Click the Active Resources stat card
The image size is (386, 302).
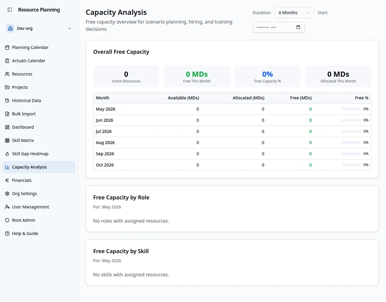click(126, 76)
